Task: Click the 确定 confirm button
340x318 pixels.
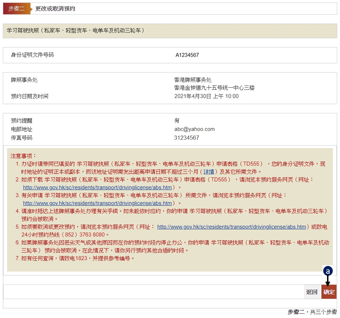Action: tap(329, 292)
